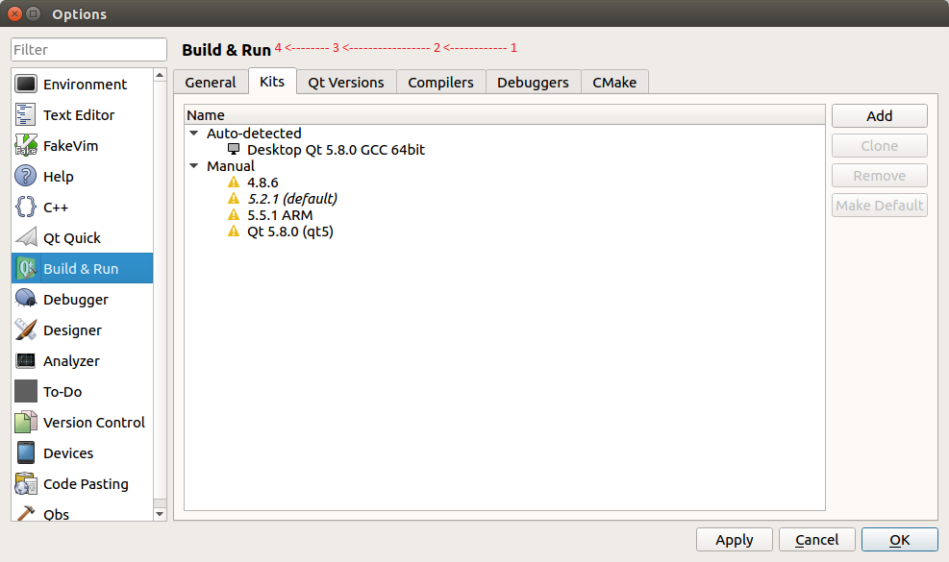Open the FakeVim settings icon
This screenshot has width=949, height=562.
(26, 146)
